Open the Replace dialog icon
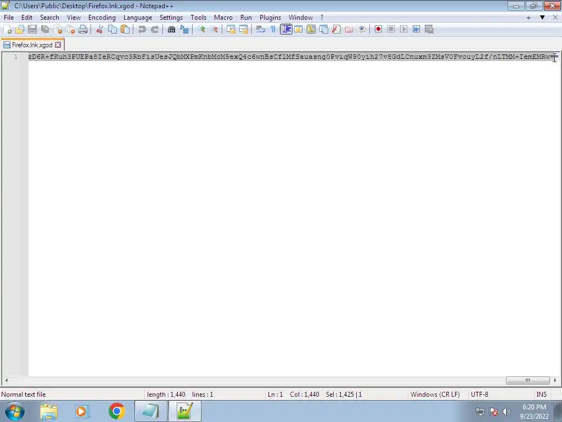Image resolution: width=562 pixels, height=422 pixels. pyautogui.click(x=184, y=30)
